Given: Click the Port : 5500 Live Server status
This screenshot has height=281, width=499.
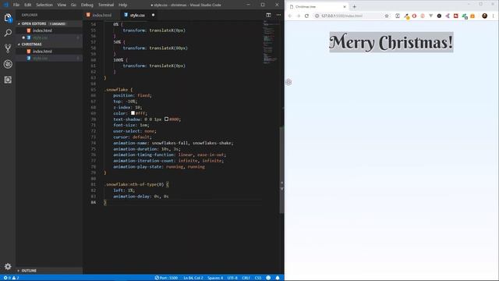Looking at the screenshot, I should pos(166,278).
